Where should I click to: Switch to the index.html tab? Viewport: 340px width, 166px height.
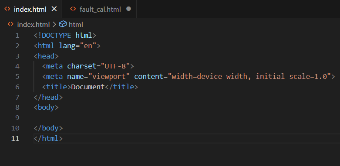31,9
